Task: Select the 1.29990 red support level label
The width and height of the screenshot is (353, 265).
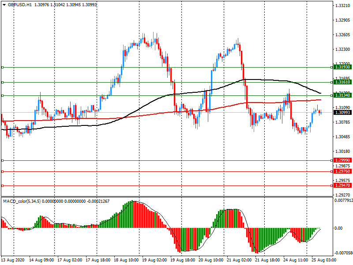Action: click(x=343, y=160)
